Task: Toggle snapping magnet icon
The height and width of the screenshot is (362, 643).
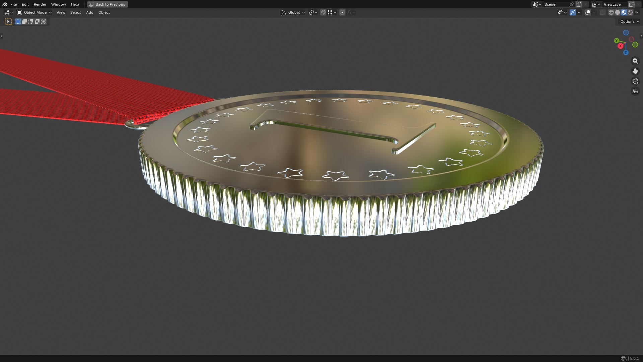Action: click(x=323, y=12)
